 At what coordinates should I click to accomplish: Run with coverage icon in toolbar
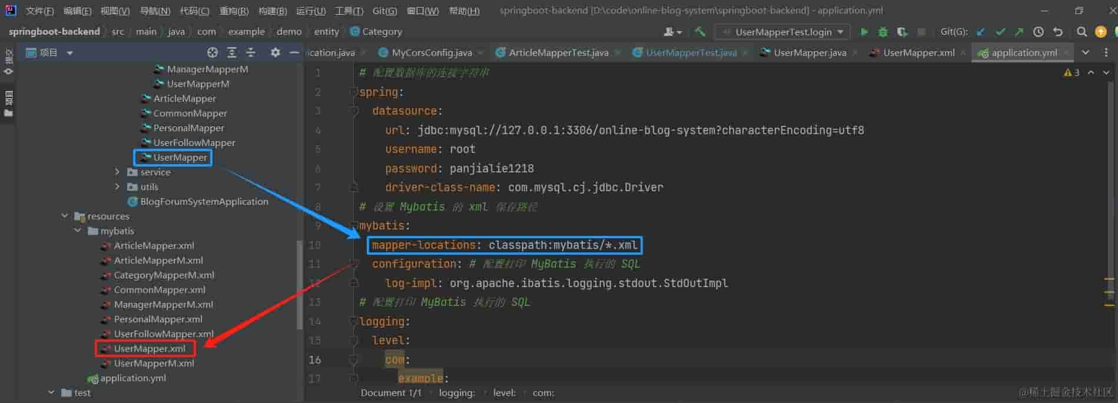[902, 32]
